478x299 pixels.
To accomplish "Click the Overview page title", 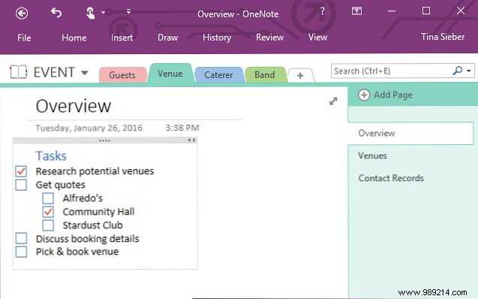I will [x=74, y=106].
